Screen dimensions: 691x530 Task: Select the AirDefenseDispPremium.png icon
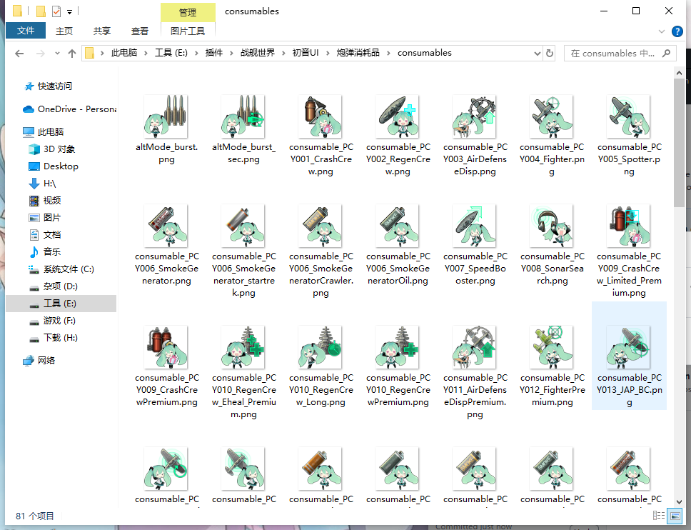point(475,347)
